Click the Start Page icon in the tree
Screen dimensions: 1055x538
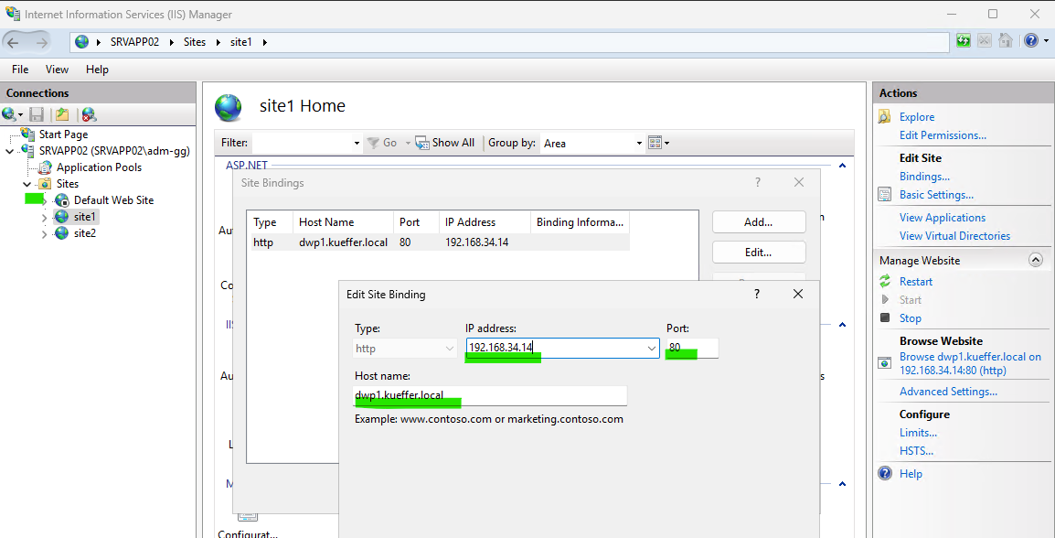pos(27,134)
